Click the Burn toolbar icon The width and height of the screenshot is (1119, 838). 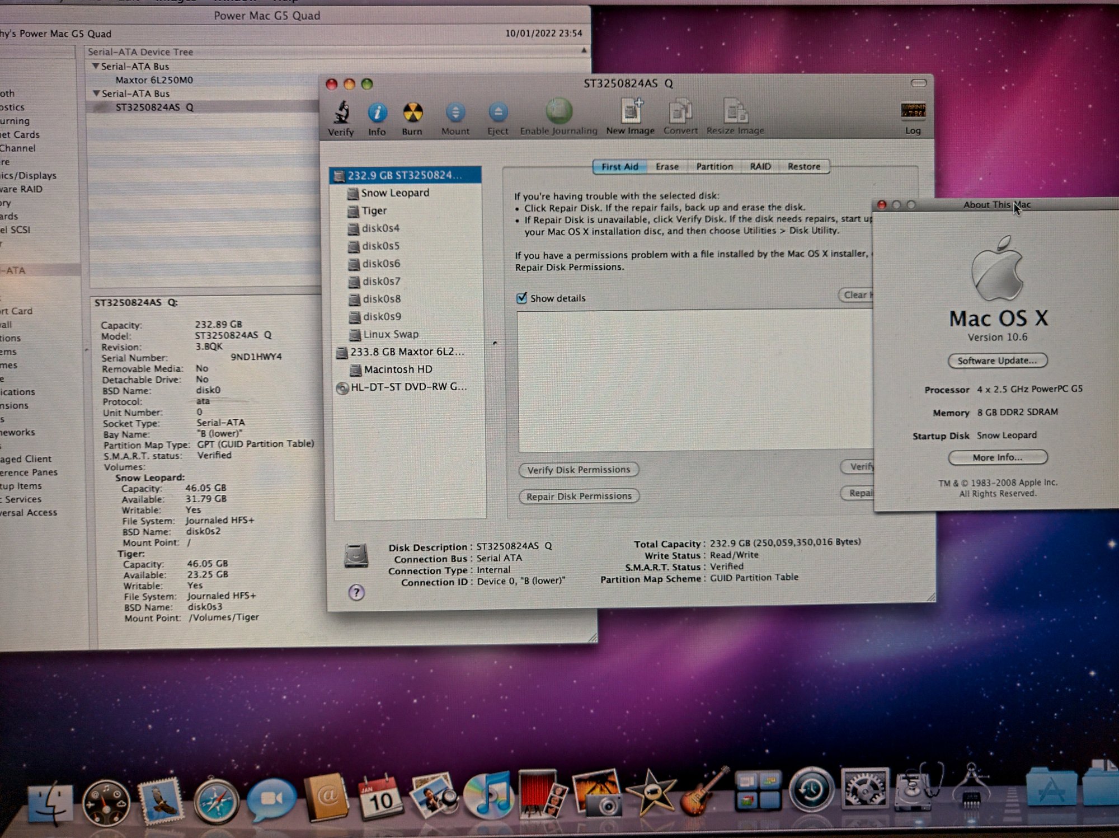(412, 114)
